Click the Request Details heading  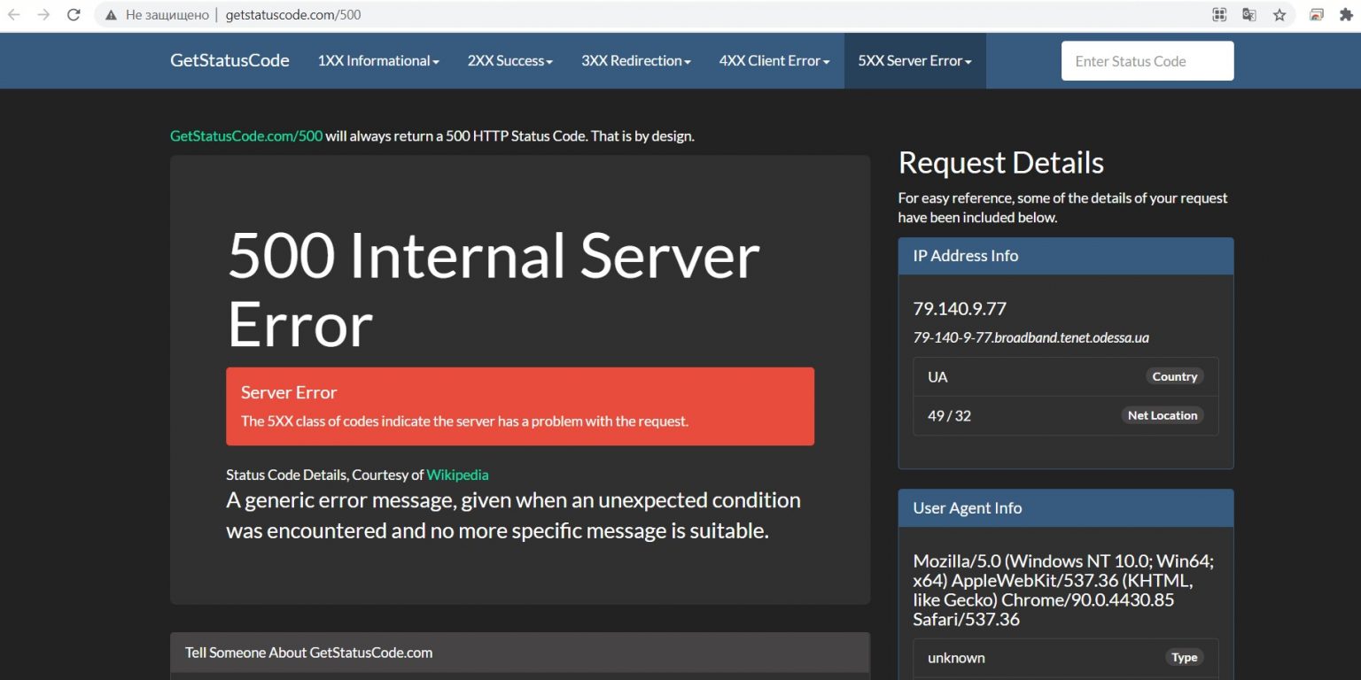click(x=1001, y=163)
